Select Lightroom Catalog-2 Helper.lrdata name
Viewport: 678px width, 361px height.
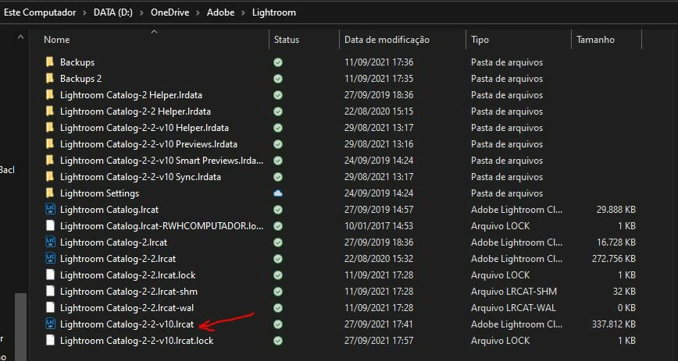pos(131,95)
